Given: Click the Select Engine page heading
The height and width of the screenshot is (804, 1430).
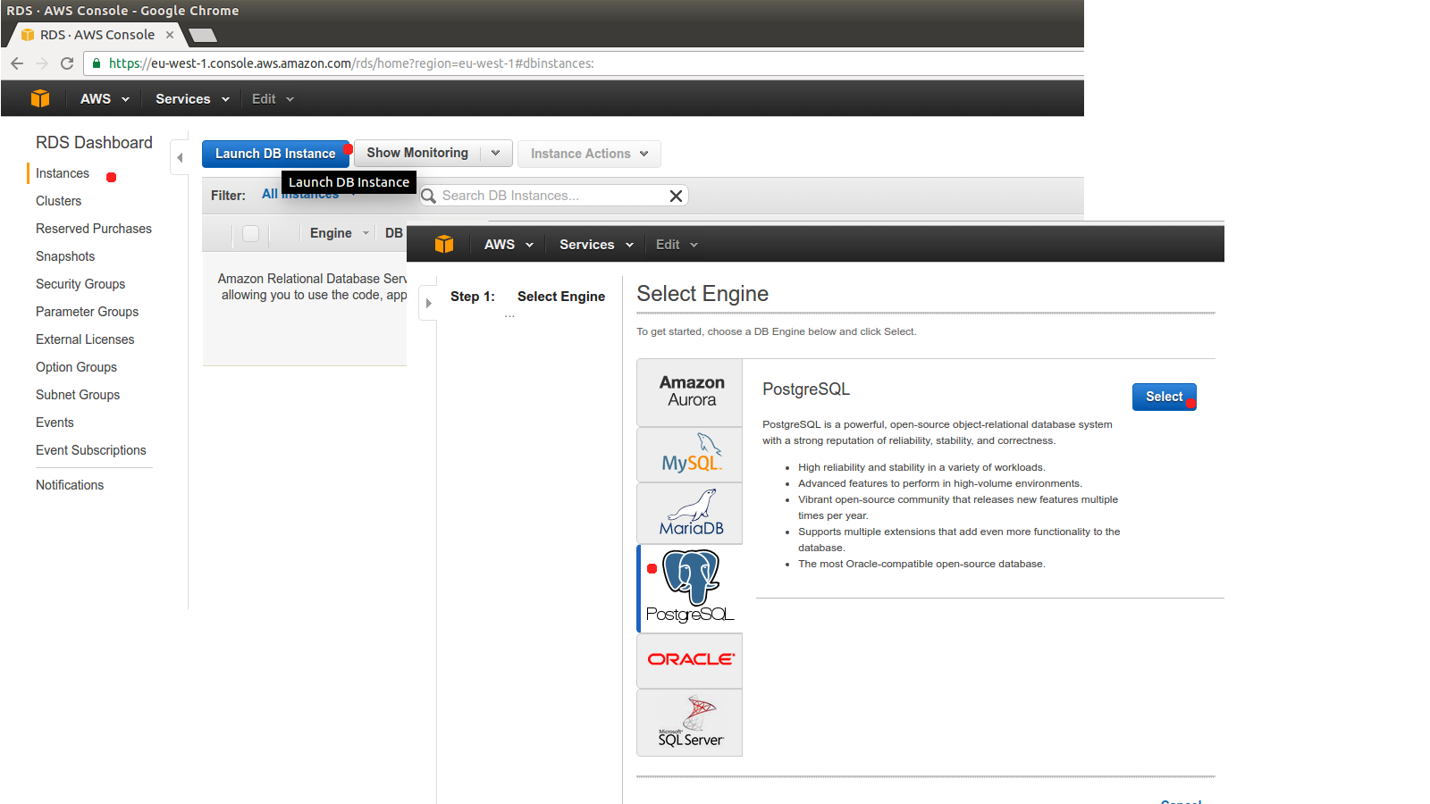Looking at the screenshot, I should (702, 294).
